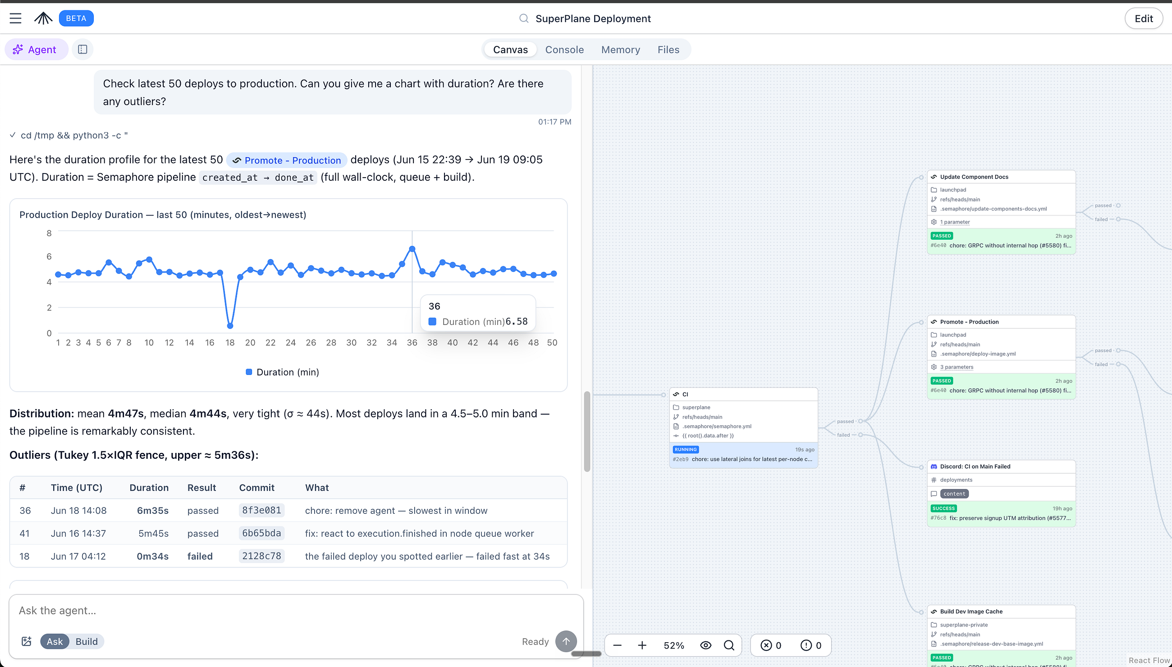This screenshot has width=1172, height=667.
Task: Expand the cd /tmp python3 command step
Action: pos(69,136)
